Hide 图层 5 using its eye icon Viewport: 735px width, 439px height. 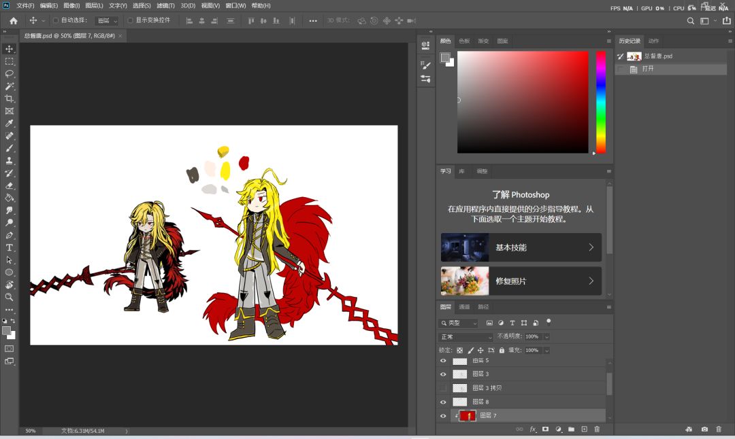pos(443,361)
